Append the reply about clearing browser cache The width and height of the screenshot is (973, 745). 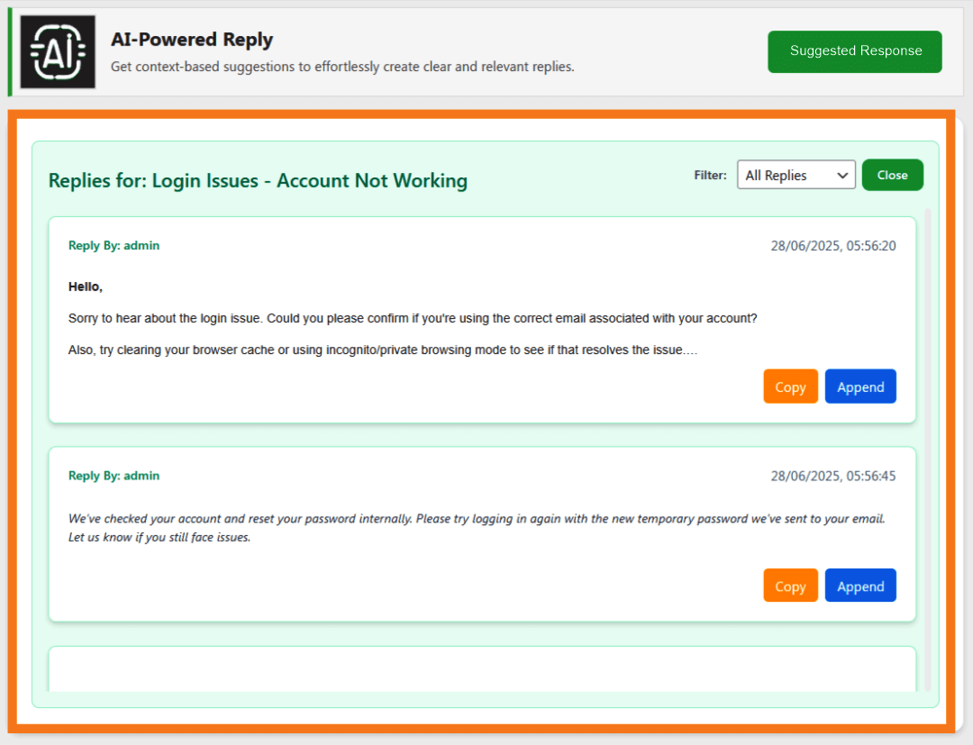click(x=860, y=386)
